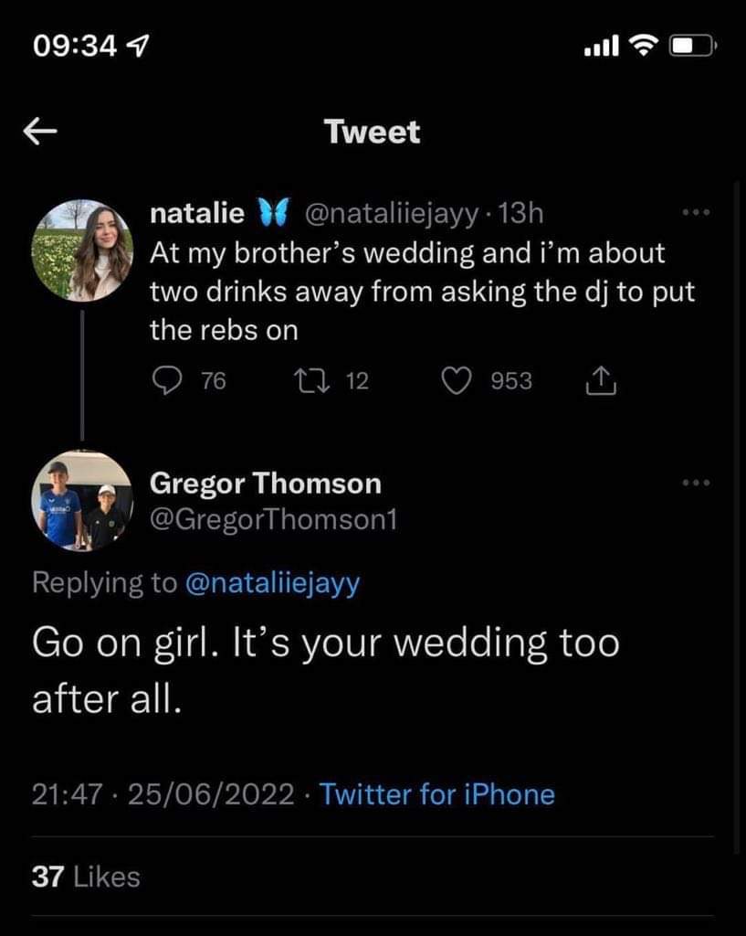Reply to natalie's tweet via comment icon

(166, 380)
